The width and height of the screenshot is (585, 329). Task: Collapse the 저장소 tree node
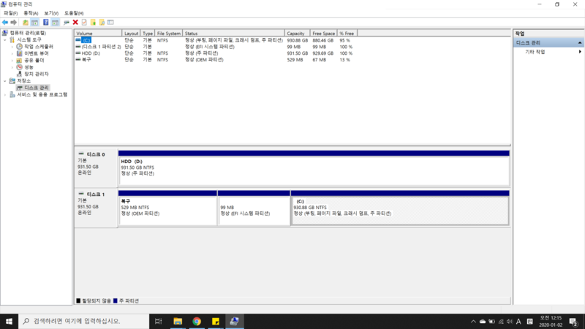(5, 81)
